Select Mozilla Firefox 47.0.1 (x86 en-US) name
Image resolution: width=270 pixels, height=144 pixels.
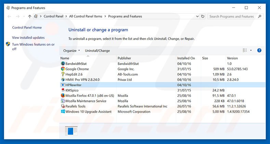pyautogui.click(x=90, y=96)
